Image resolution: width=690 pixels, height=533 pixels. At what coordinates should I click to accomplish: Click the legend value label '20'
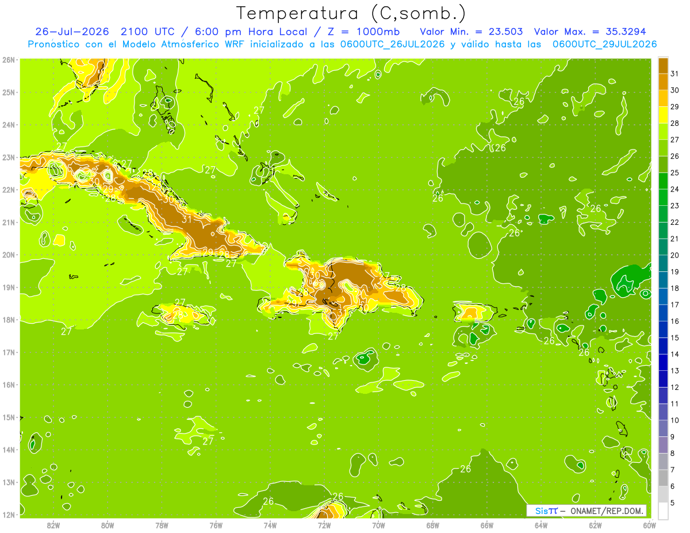[x=675, y=255]
